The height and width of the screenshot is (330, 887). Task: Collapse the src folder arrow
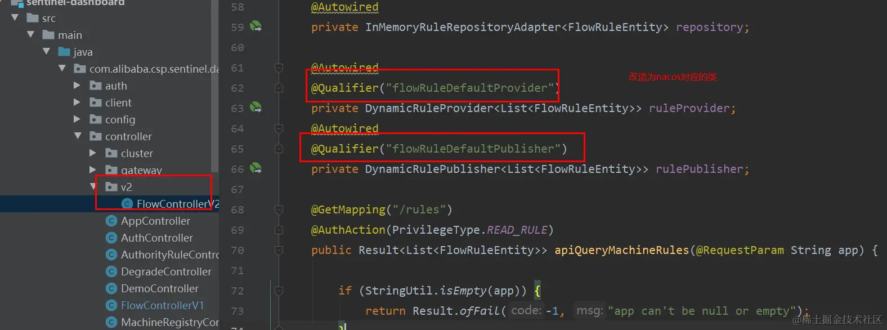pos(15,18)
